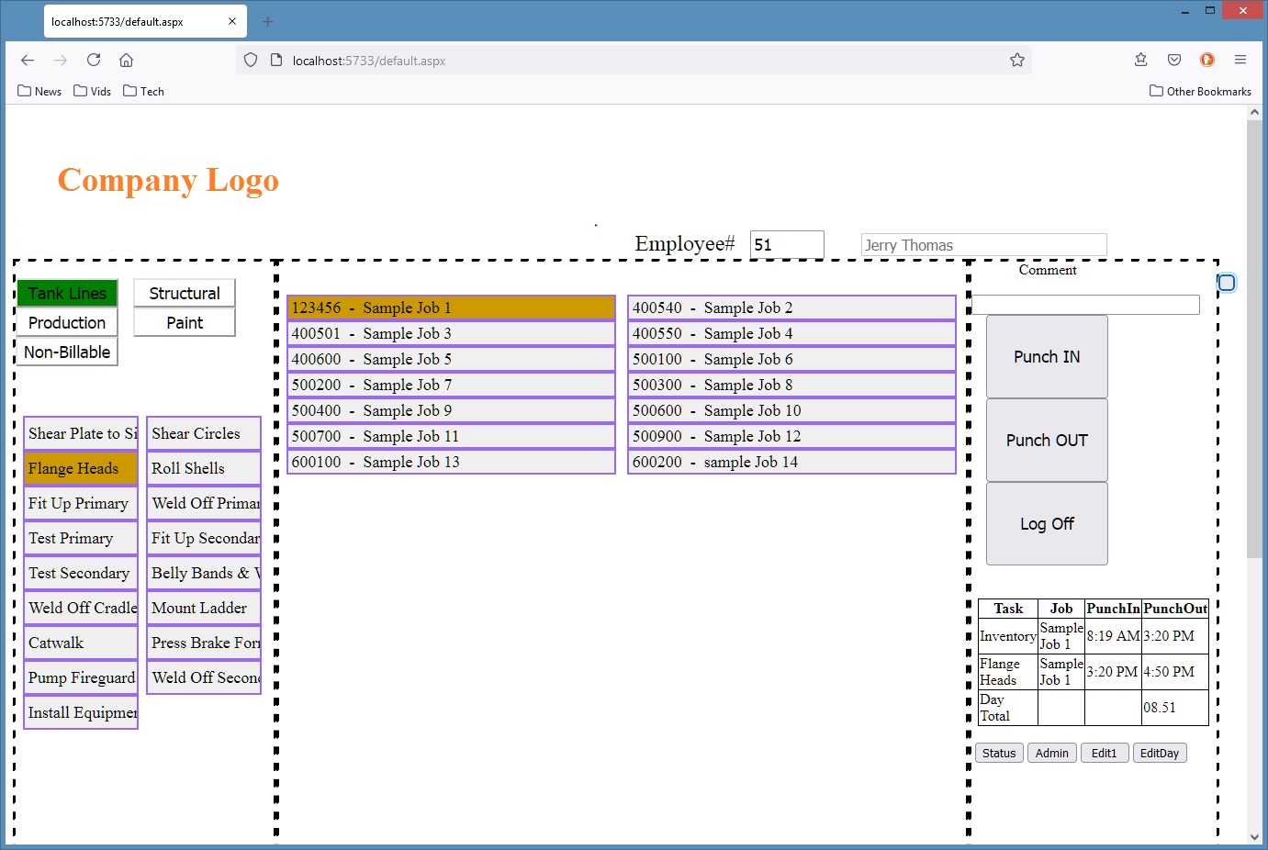Select the Non-Billable category

[67, 352]
